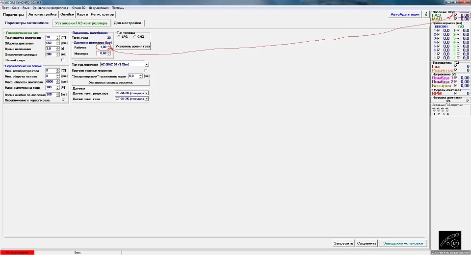Toggle the ГАЗ pressure display checkbox

[x=456, y=15]
